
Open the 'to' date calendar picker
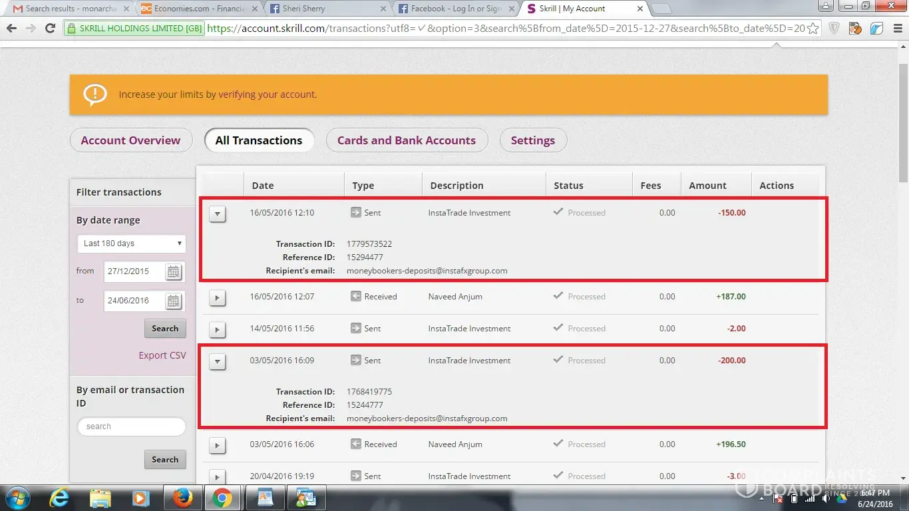tap(173, 301)
